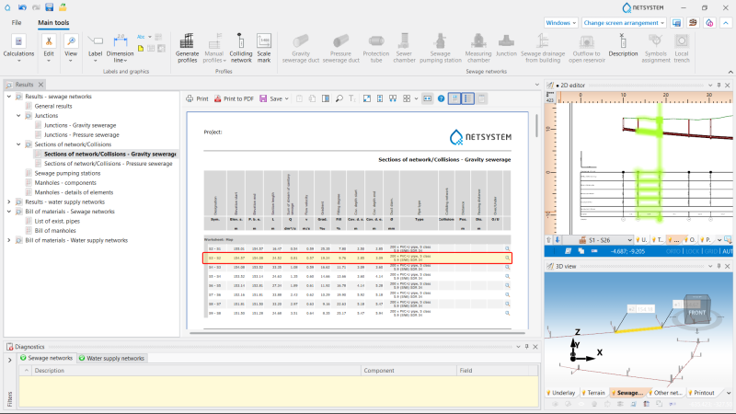The image size is (736, 414).
Task: Click the report help question-mark icon
Action: click(x=441, y=98)
